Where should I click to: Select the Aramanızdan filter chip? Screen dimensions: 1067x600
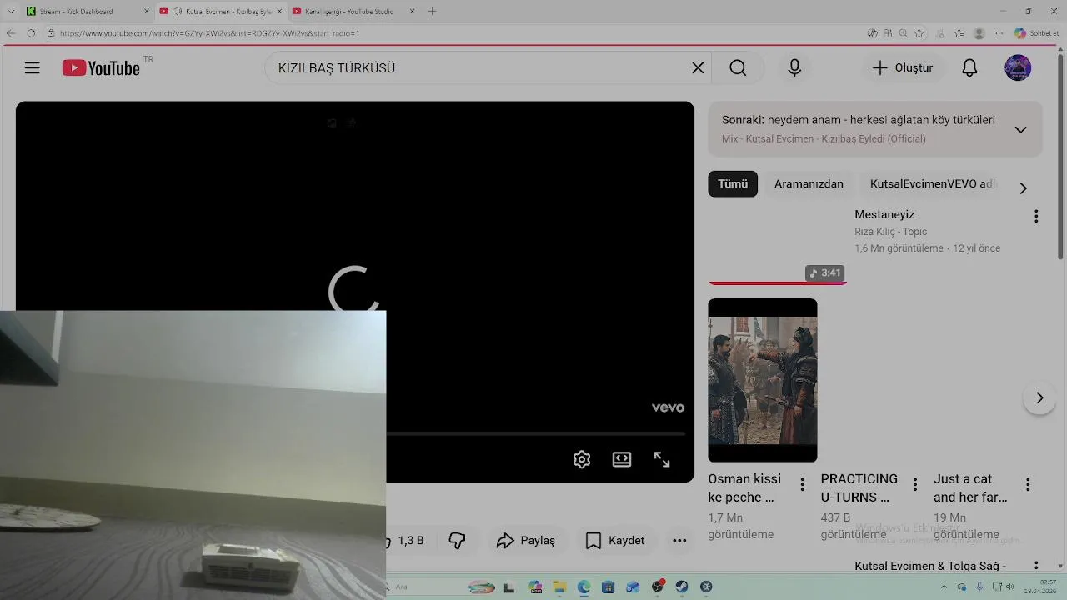(x=809, y=184)
